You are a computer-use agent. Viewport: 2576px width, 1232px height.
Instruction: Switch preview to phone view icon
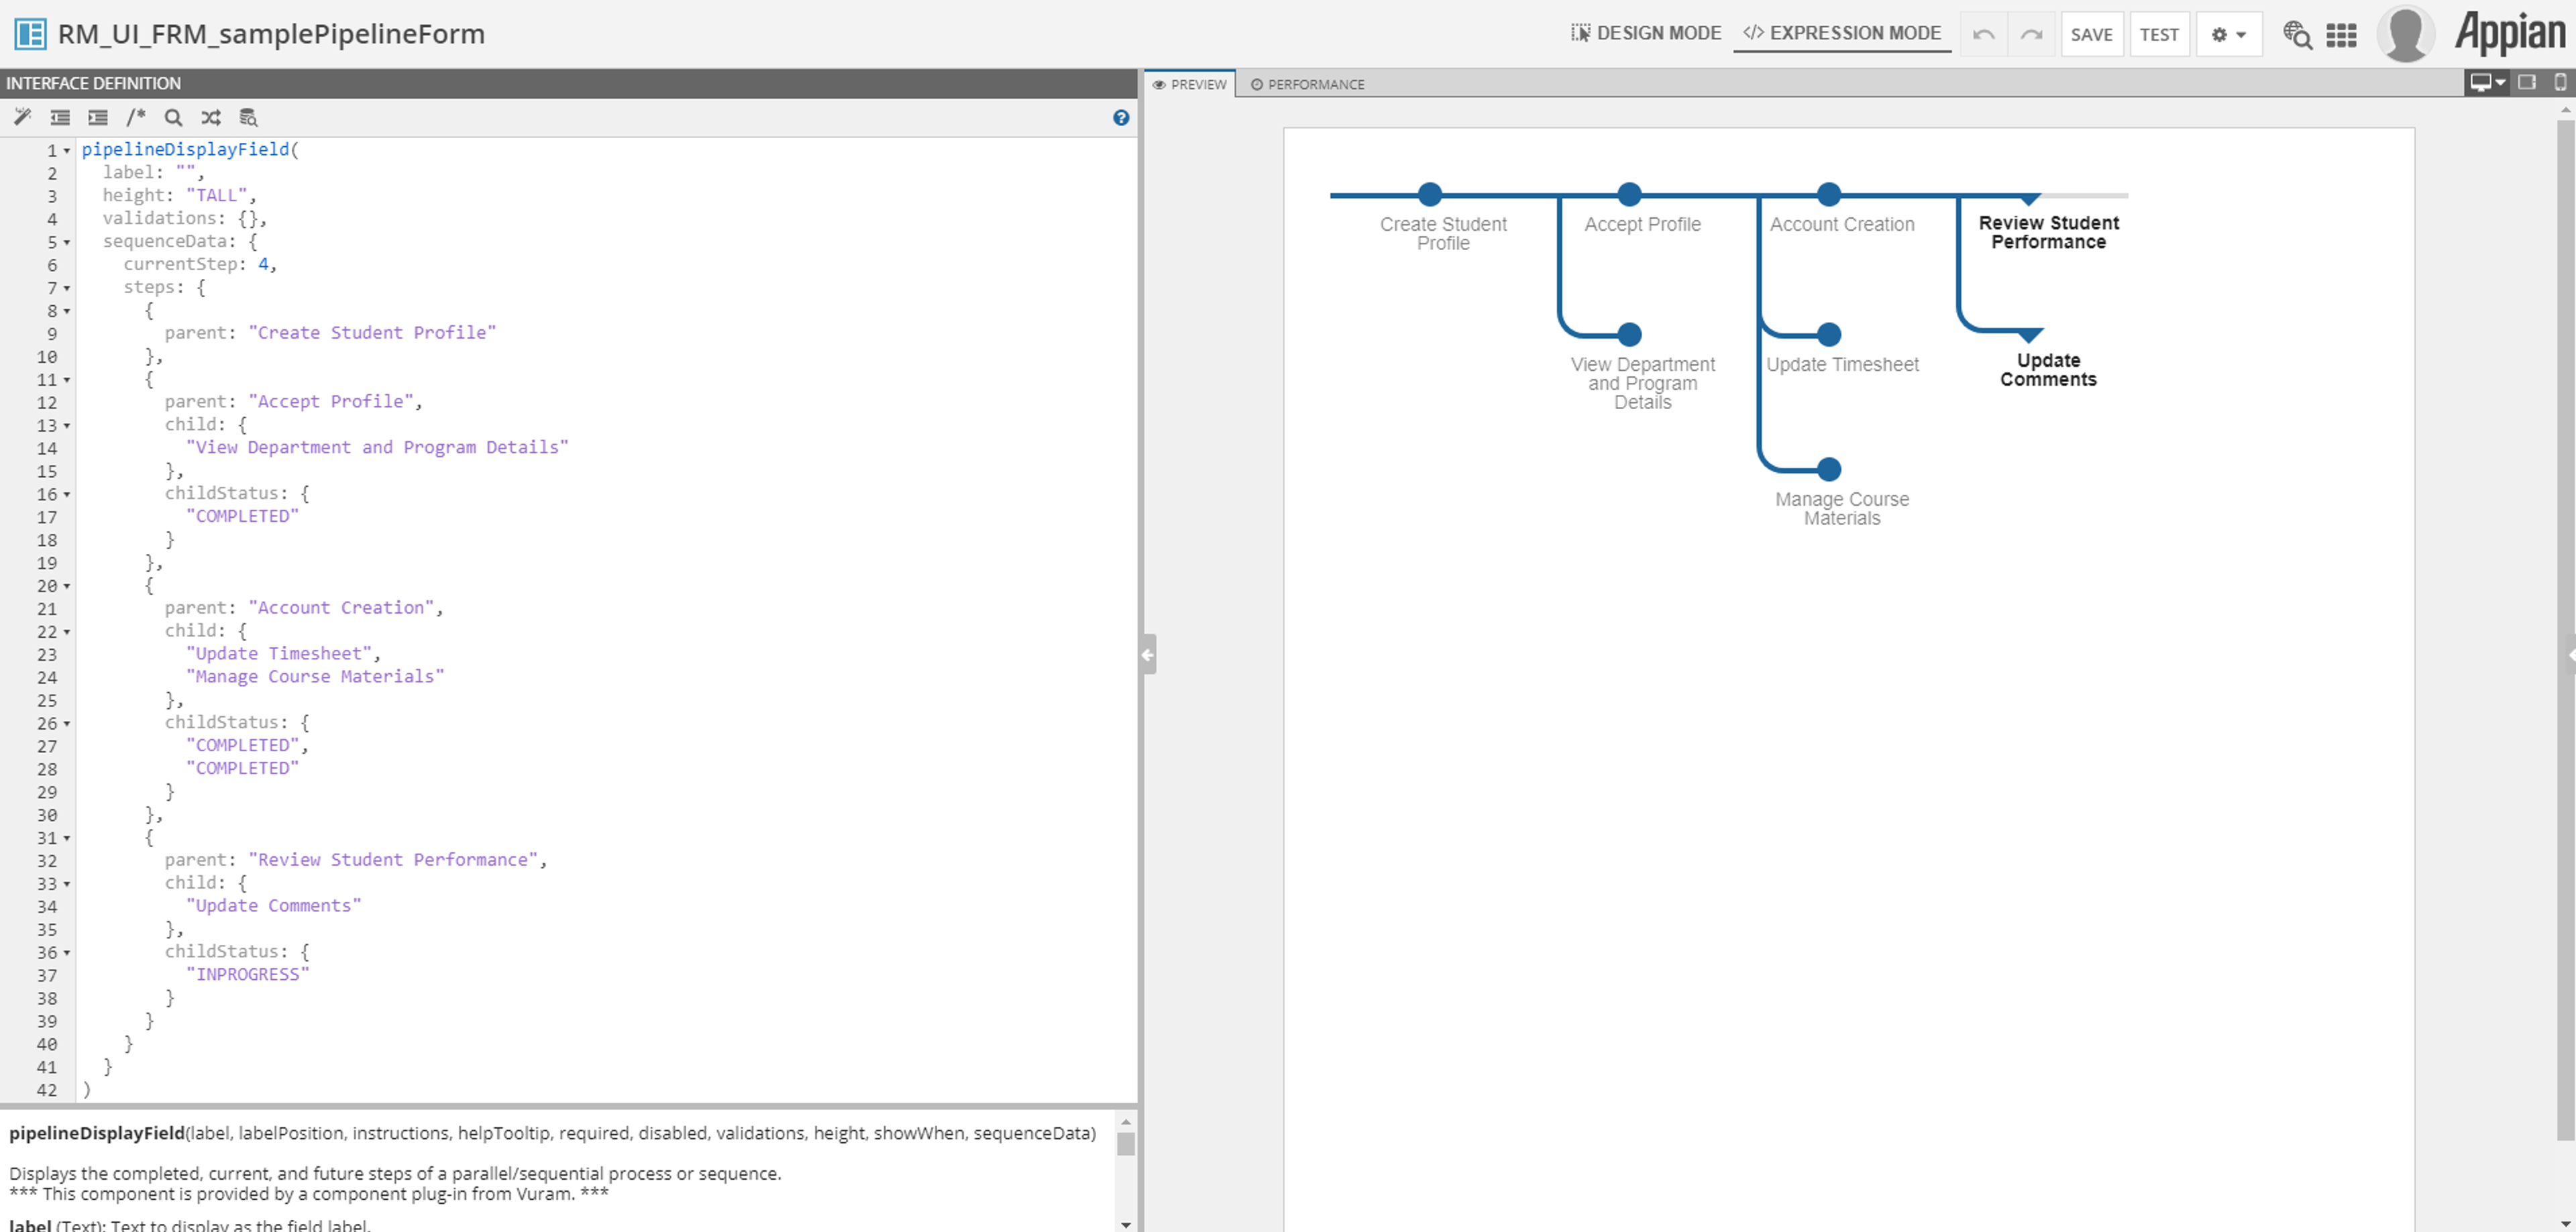2560,82
